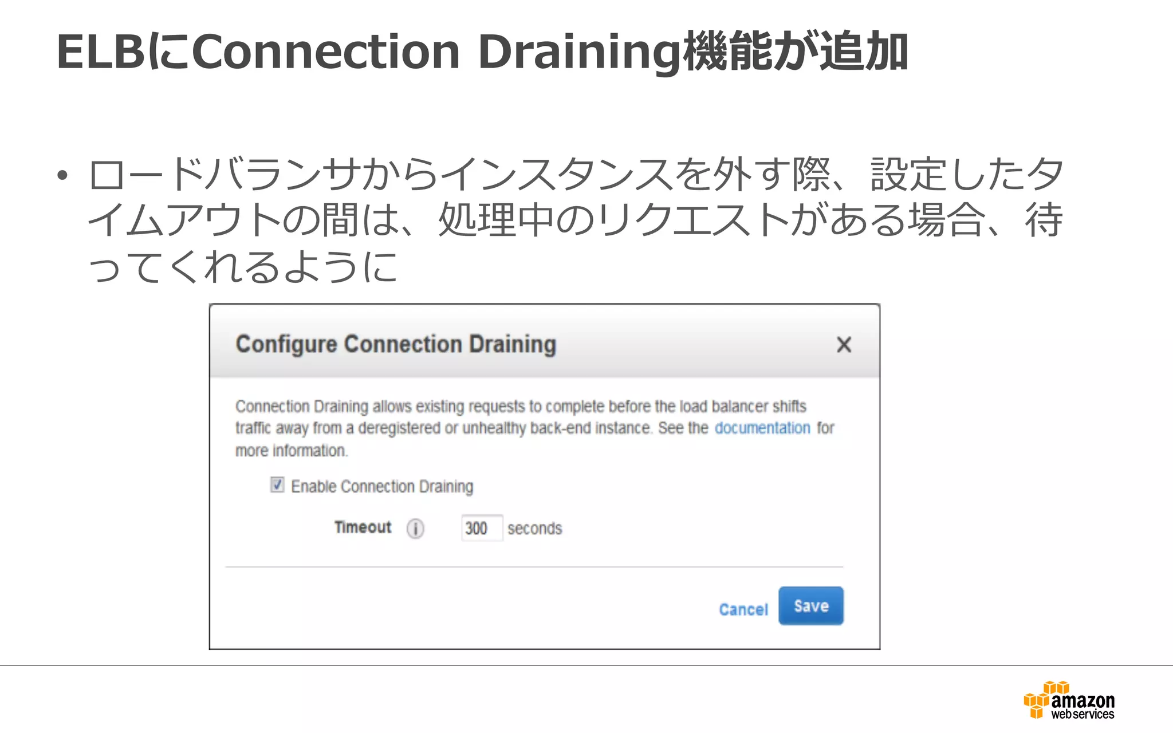Click the "Configure Connection Draining" dialog title
1173x733 pixels.
click(396, 345)
